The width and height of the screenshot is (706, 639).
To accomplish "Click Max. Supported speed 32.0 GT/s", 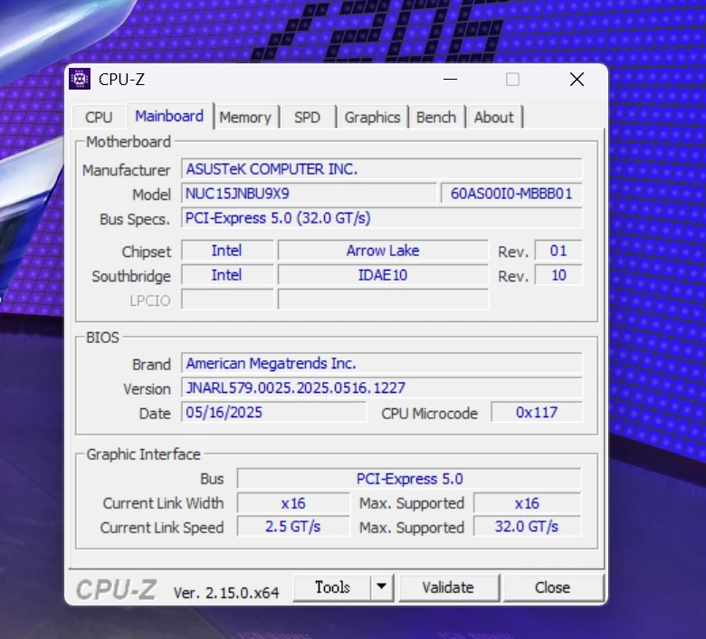I will (x=528, y=527).
